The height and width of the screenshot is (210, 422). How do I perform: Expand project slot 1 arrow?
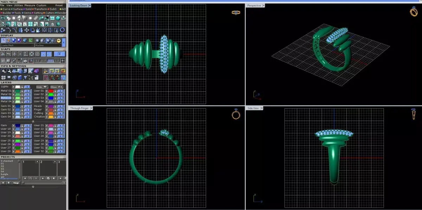point(37,162)
